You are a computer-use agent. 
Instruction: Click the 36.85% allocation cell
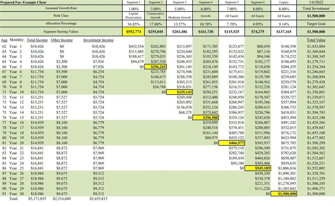coord(134,24)
